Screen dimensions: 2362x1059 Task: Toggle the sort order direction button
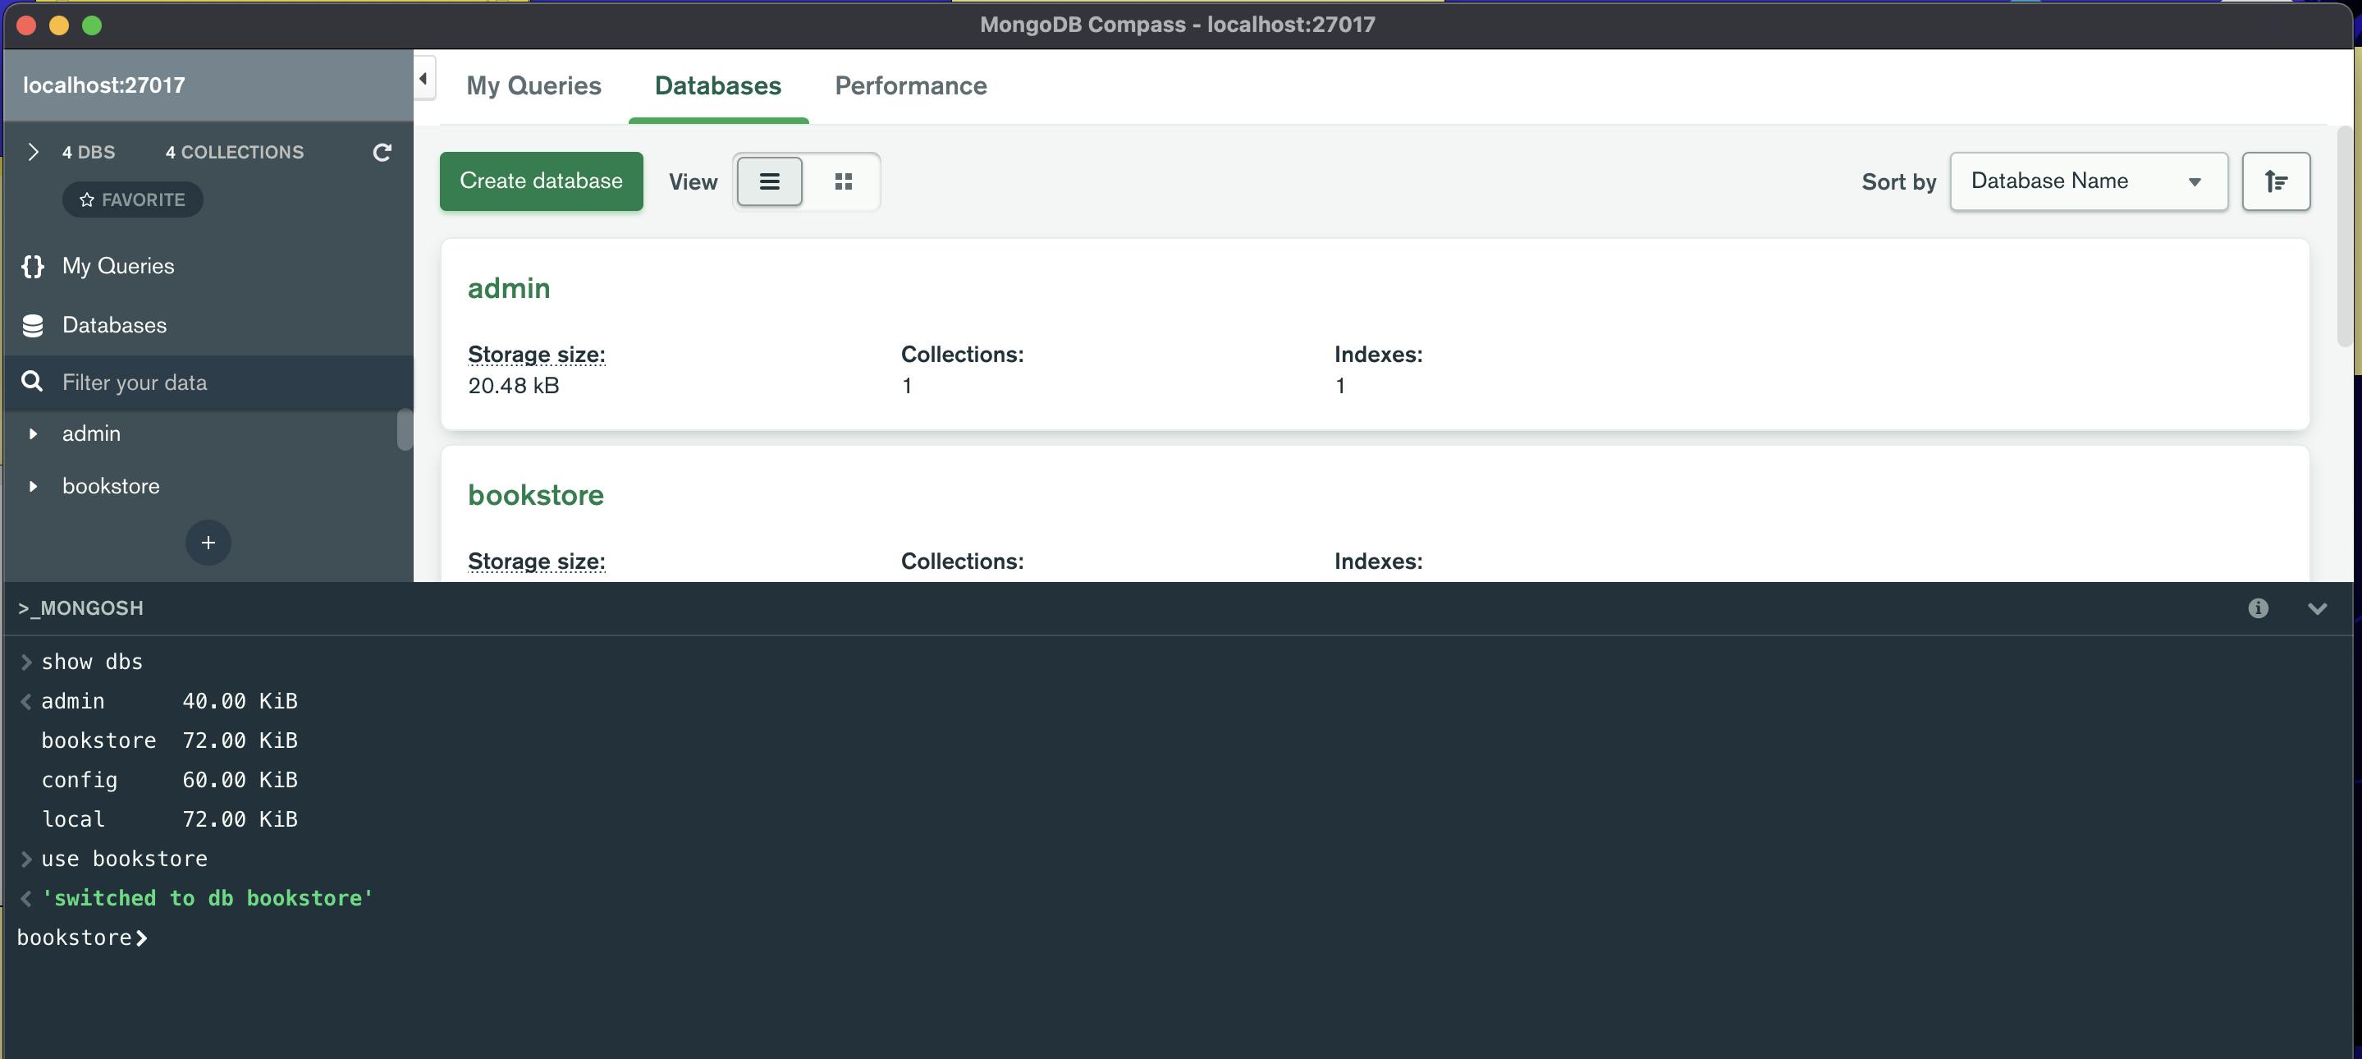[x=2276, y=181]
